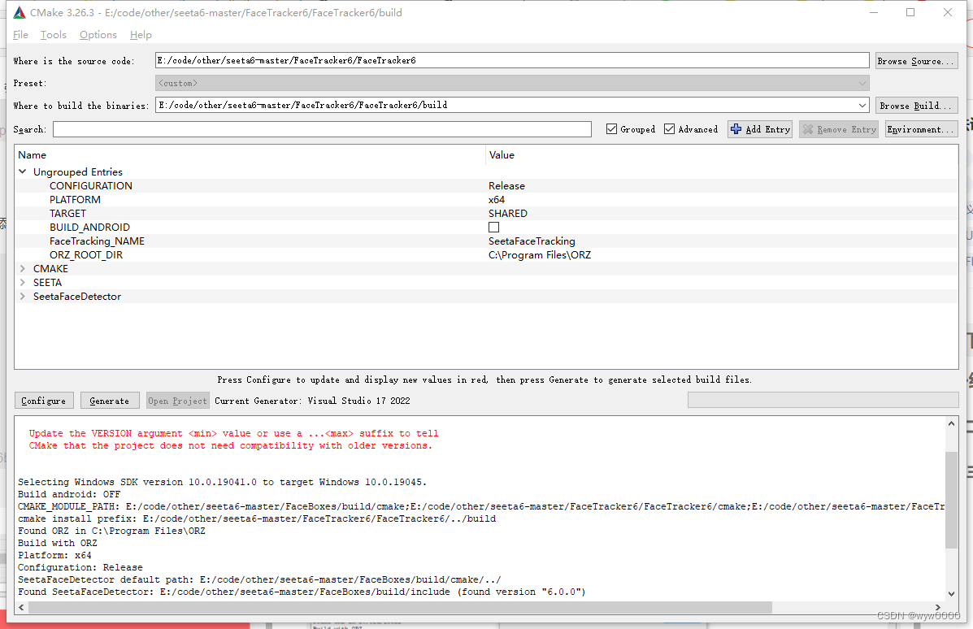Click the Environment button
Screen dimensions: 973x629
[x=922, y=129]
